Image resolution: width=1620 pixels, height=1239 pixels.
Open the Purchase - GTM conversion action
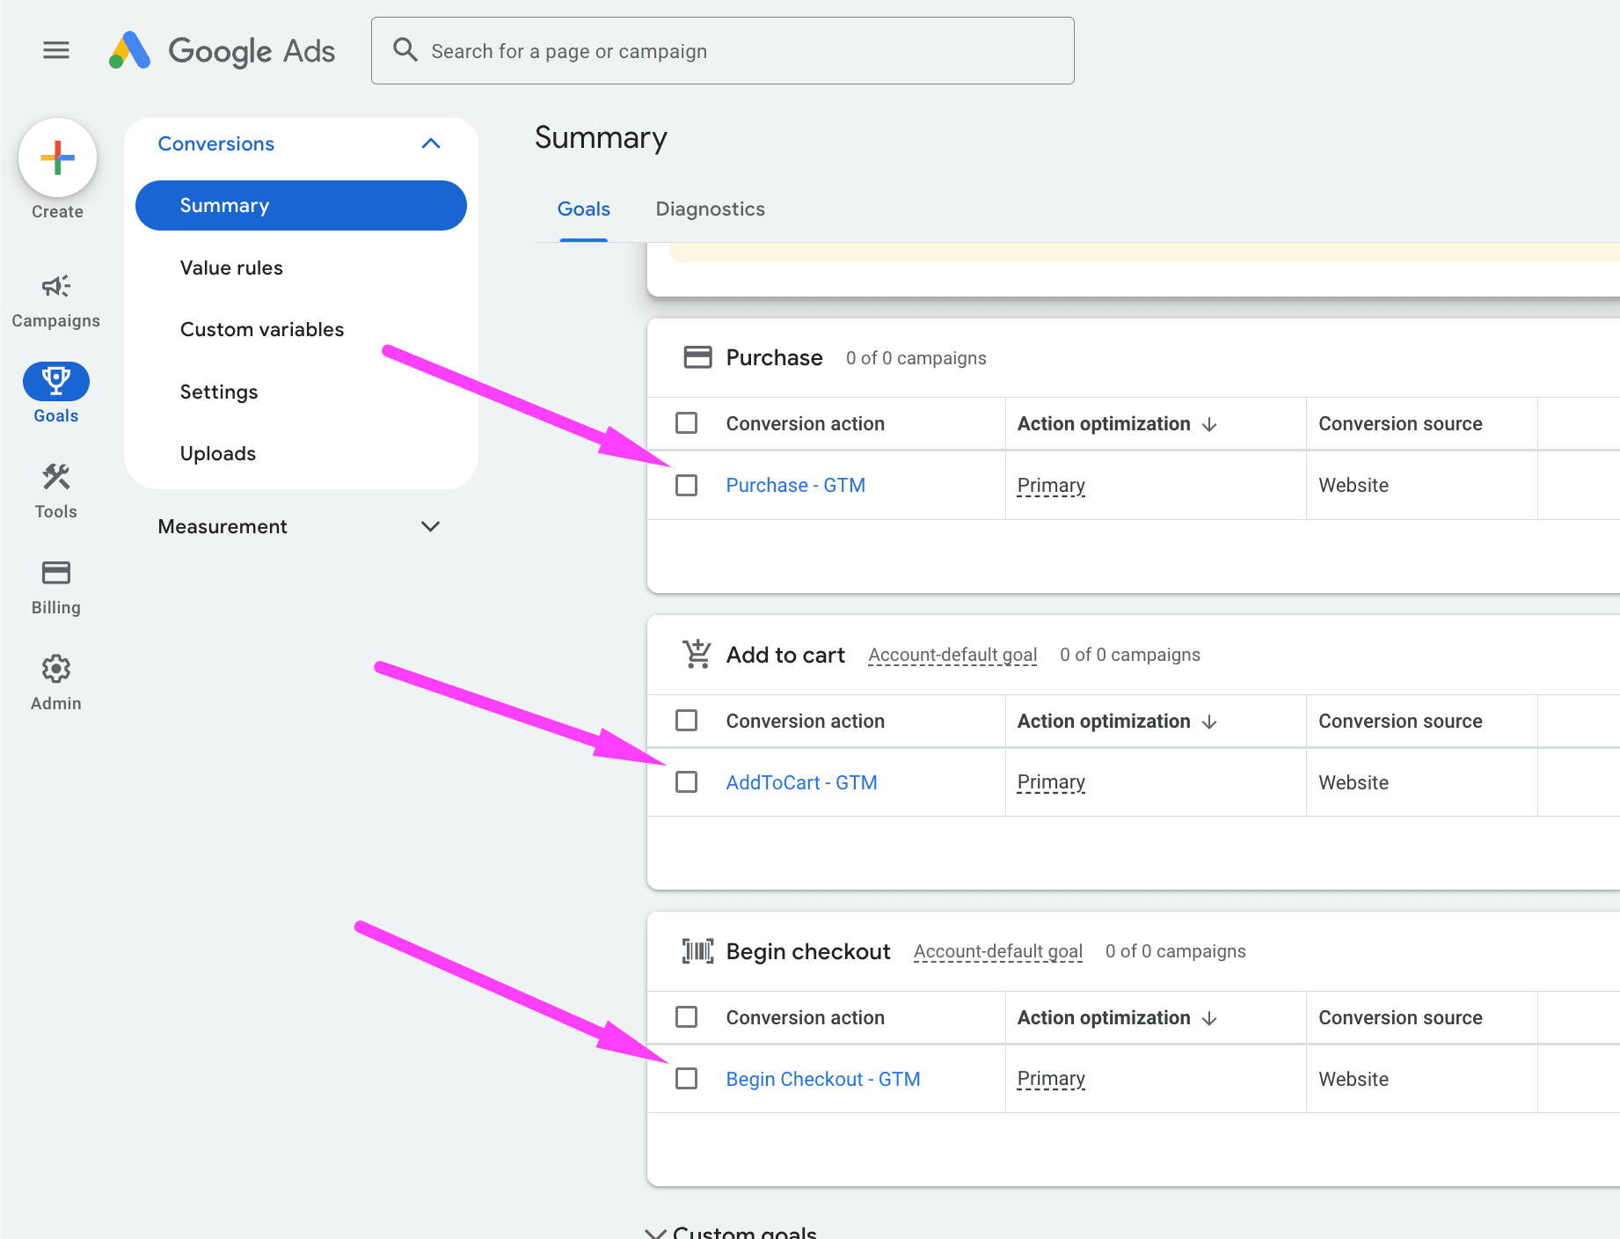point(794,485)
